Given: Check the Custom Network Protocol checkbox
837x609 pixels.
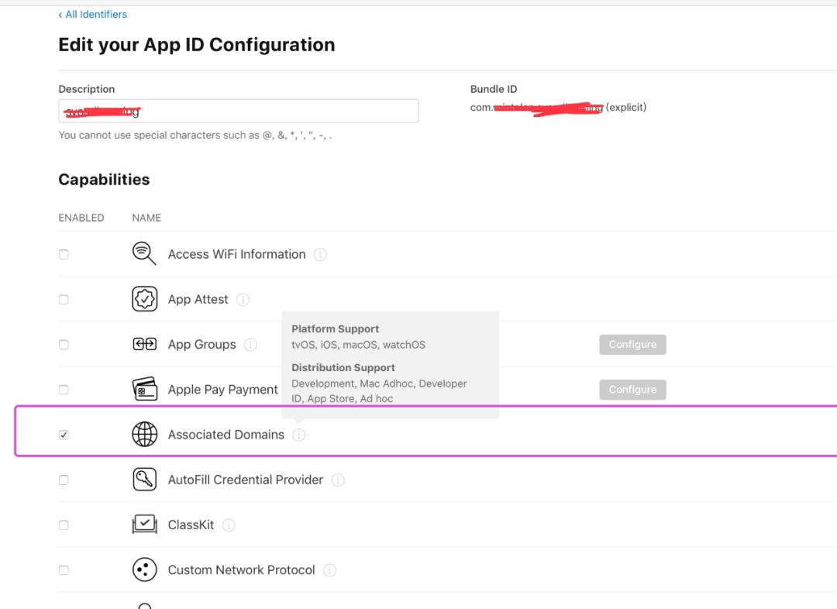Looking at the screenshot, I should click(x=64, y=570).
